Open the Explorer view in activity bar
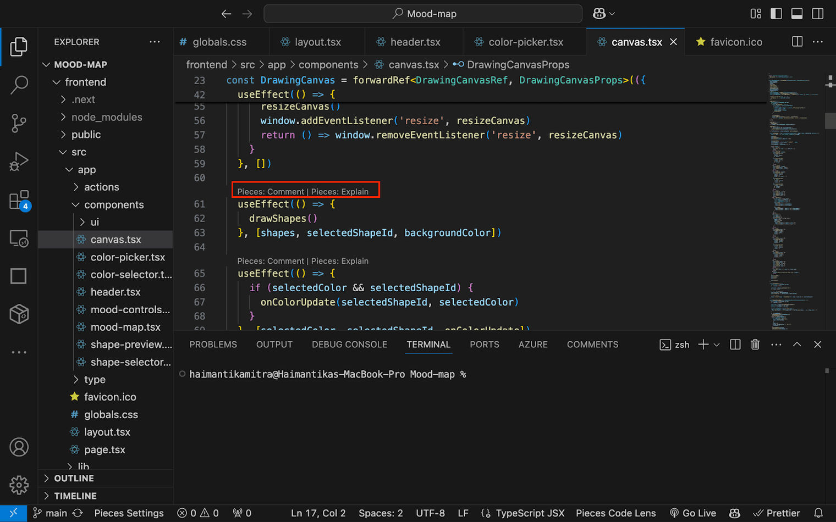The width and height of the screenshot is (836, 522). point(19,47)
